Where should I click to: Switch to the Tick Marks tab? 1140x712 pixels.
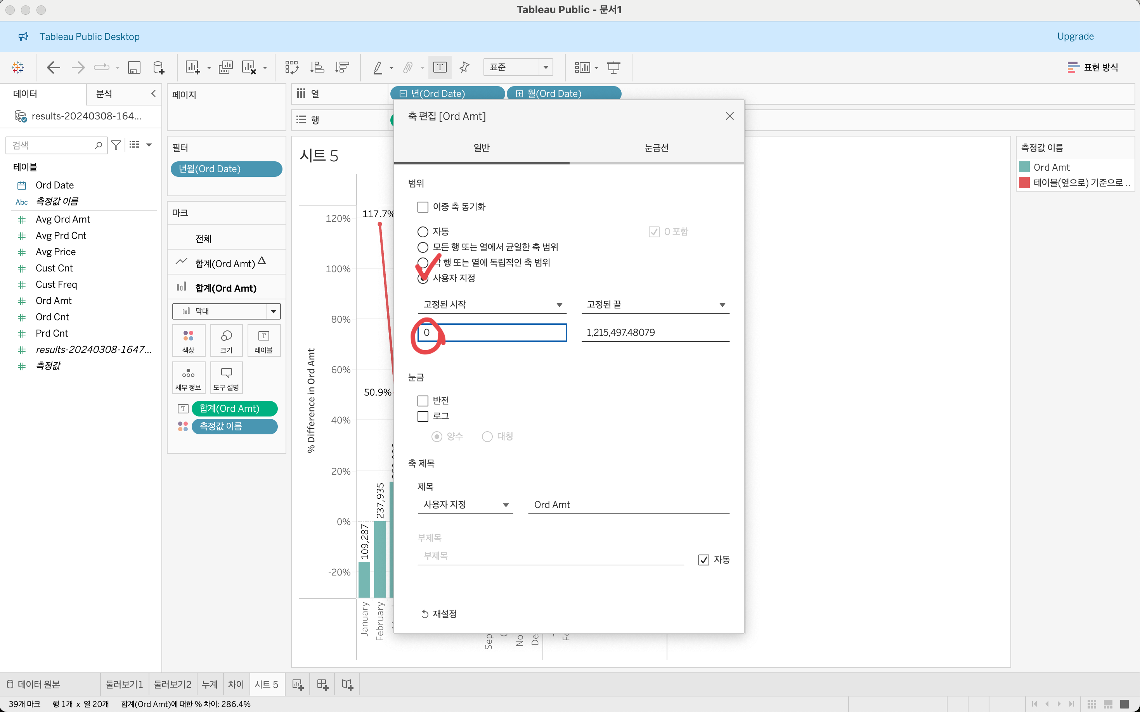tap(656, 148)
